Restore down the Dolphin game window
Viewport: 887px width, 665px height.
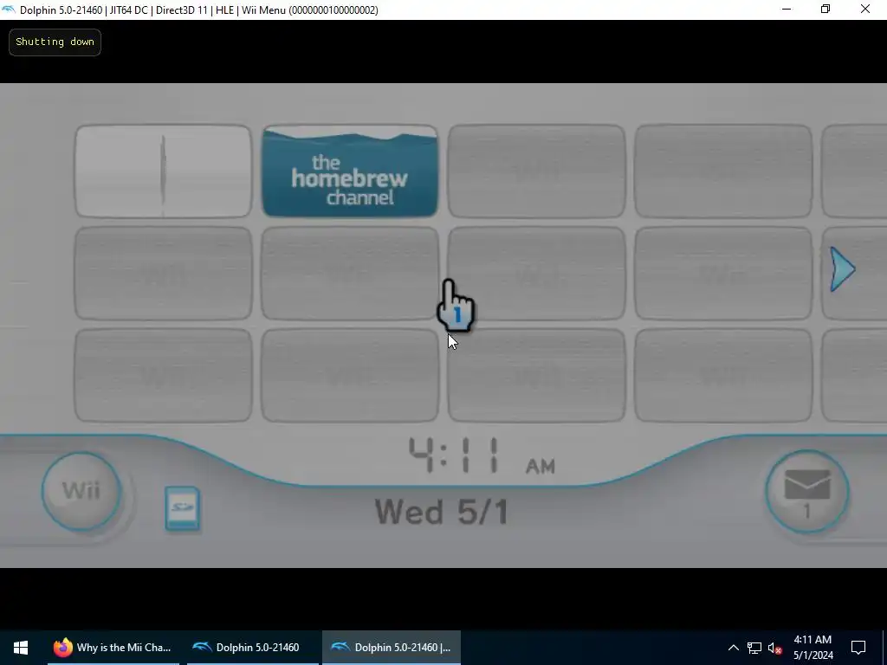point(825,9)
